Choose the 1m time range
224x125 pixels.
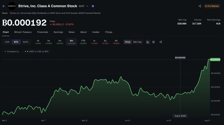pos(60,42)
